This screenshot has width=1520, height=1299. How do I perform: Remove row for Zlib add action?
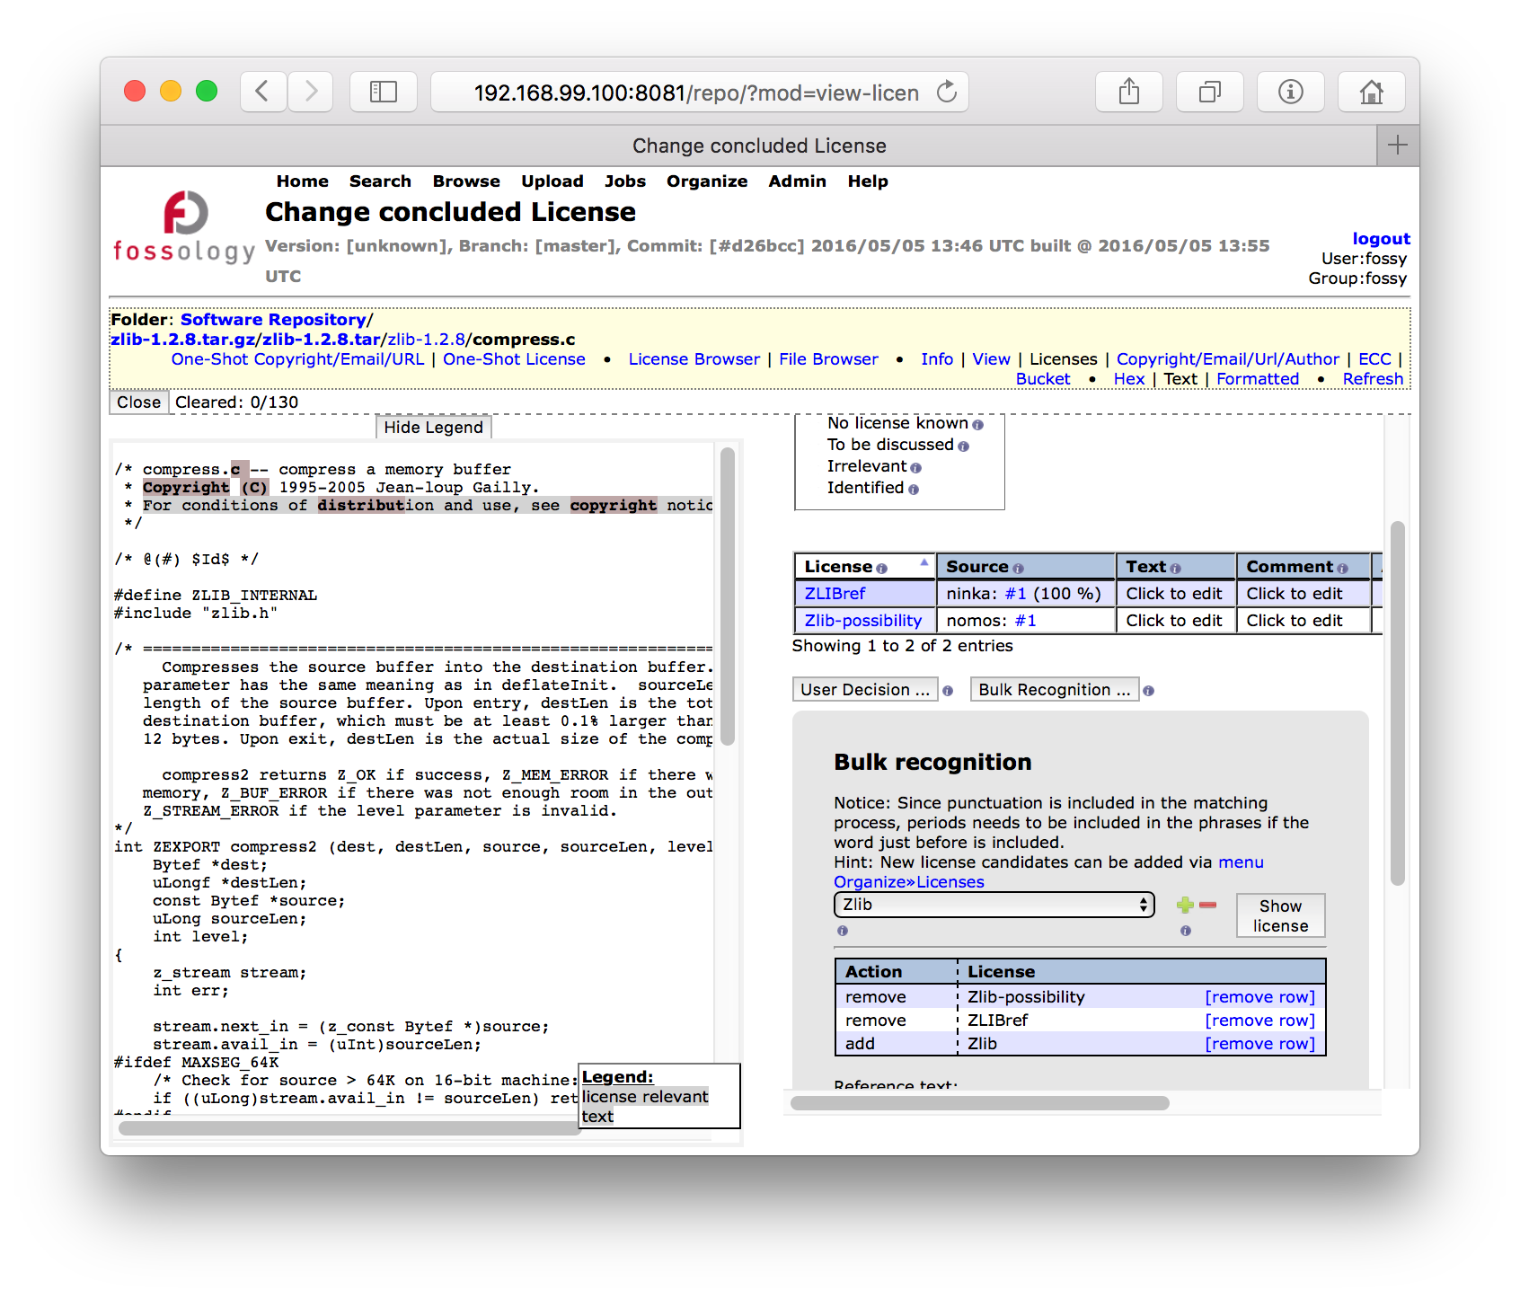tap(1259, 1044)
